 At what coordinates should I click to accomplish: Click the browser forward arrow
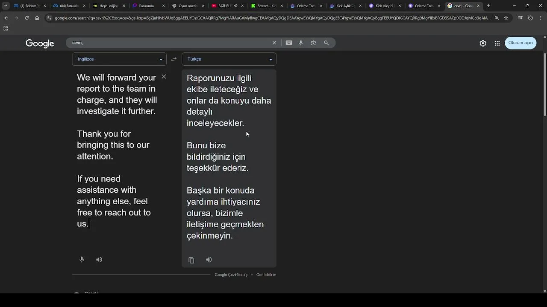pos(16,18)
